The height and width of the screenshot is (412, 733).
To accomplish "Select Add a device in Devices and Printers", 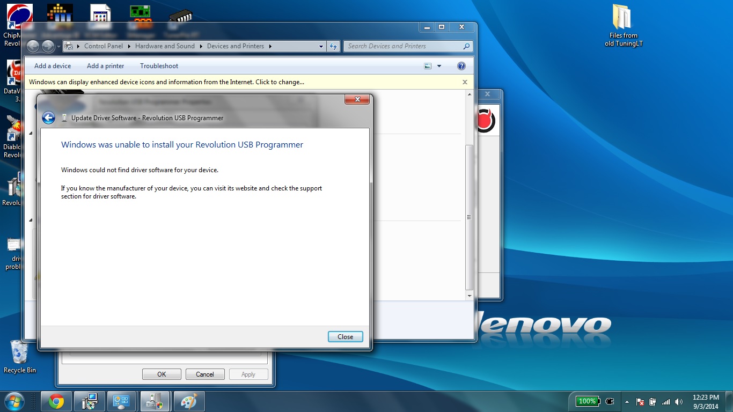I will (x=53, y=66).
